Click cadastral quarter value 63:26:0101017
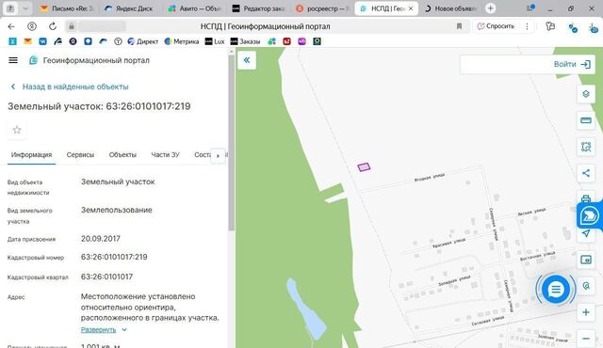The width and height of the screenshot is (603, 348). click(106, 277)
